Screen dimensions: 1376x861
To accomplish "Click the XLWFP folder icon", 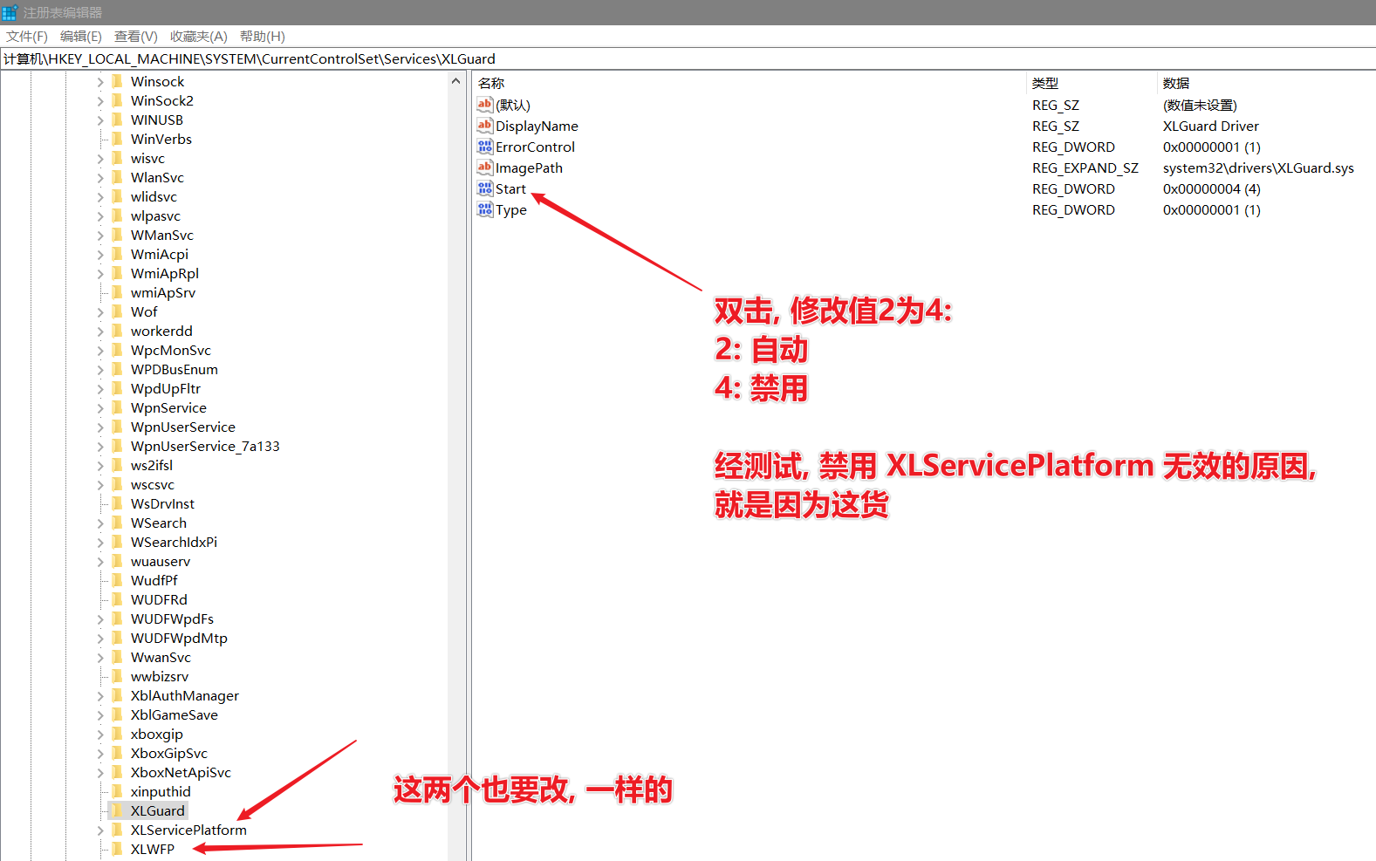I will point(117,849).
